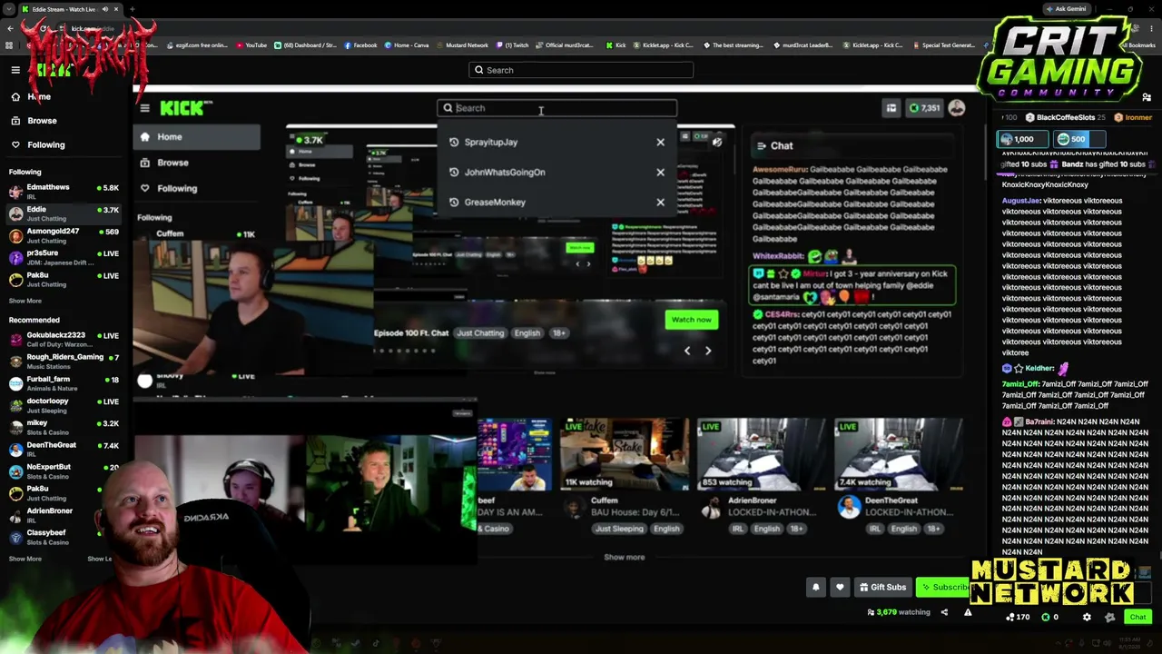Open the inner stream profile avatar
The image size is (1162, 654).
point(957,108)
